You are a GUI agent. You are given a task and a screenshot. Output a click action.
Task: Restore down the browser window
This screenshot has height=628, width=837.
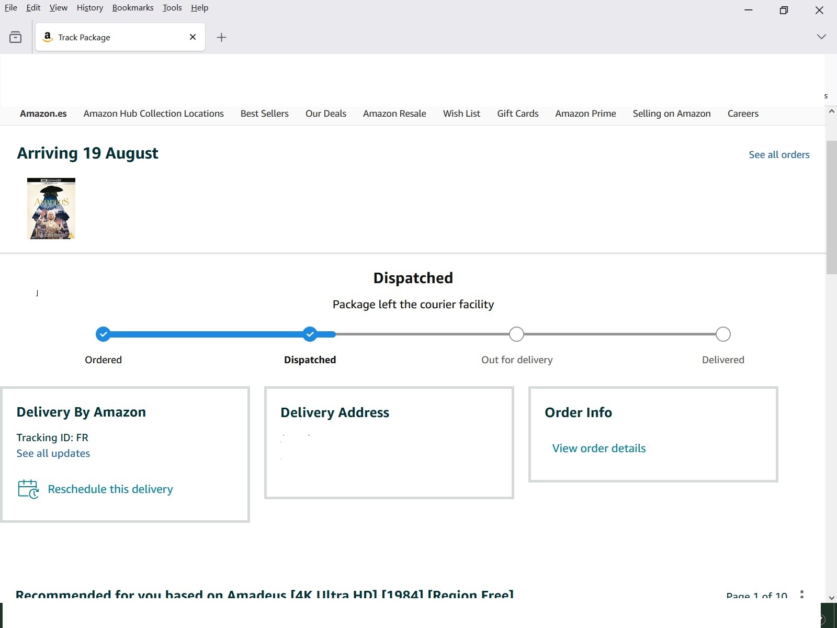pyautogui.click(x=784, y=10)
